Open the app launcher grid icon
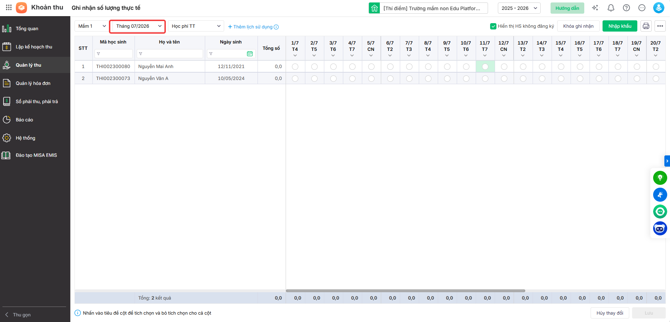The height and width of the screenshot is (322, 670). click(9, 8)
